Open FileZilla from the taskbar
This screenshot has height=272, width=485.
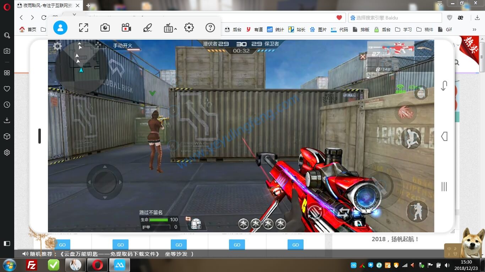coord(32,265)
